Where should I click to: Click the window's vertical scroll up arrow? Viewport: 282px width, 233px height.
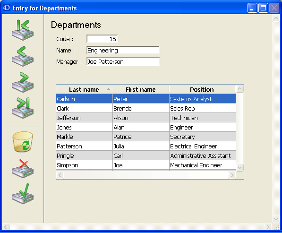(276, 18)
